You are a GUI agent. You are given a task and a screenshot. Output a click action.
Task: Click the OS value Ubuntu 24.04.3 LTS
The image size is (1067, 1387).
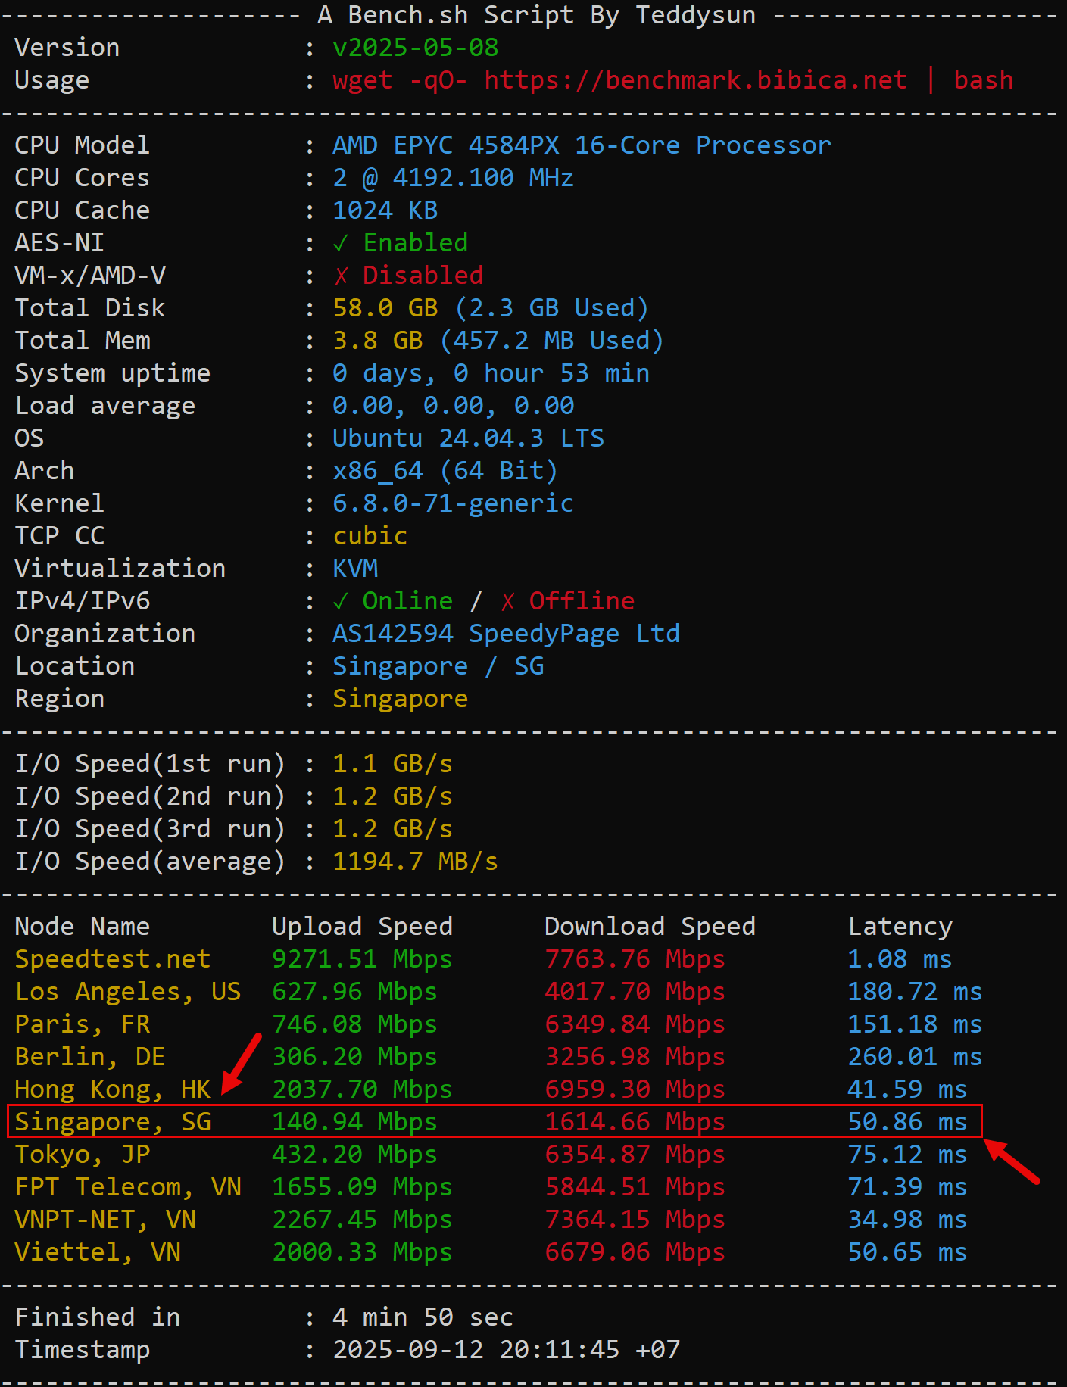468,438
